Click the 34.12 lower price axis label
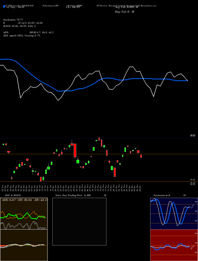The image size is (198, 261). point(192,180)
